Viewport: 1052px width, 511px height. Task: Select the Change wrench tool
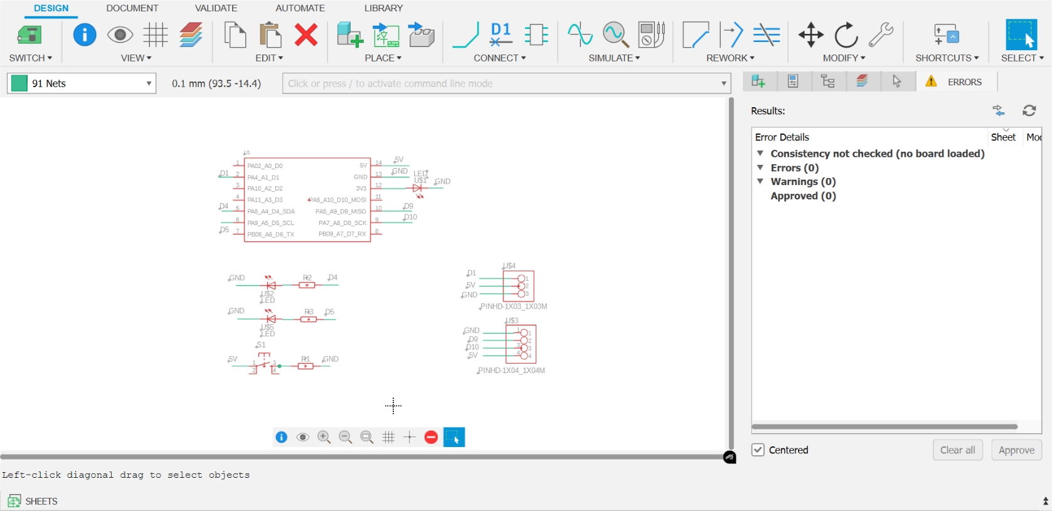tap(881, 35)
